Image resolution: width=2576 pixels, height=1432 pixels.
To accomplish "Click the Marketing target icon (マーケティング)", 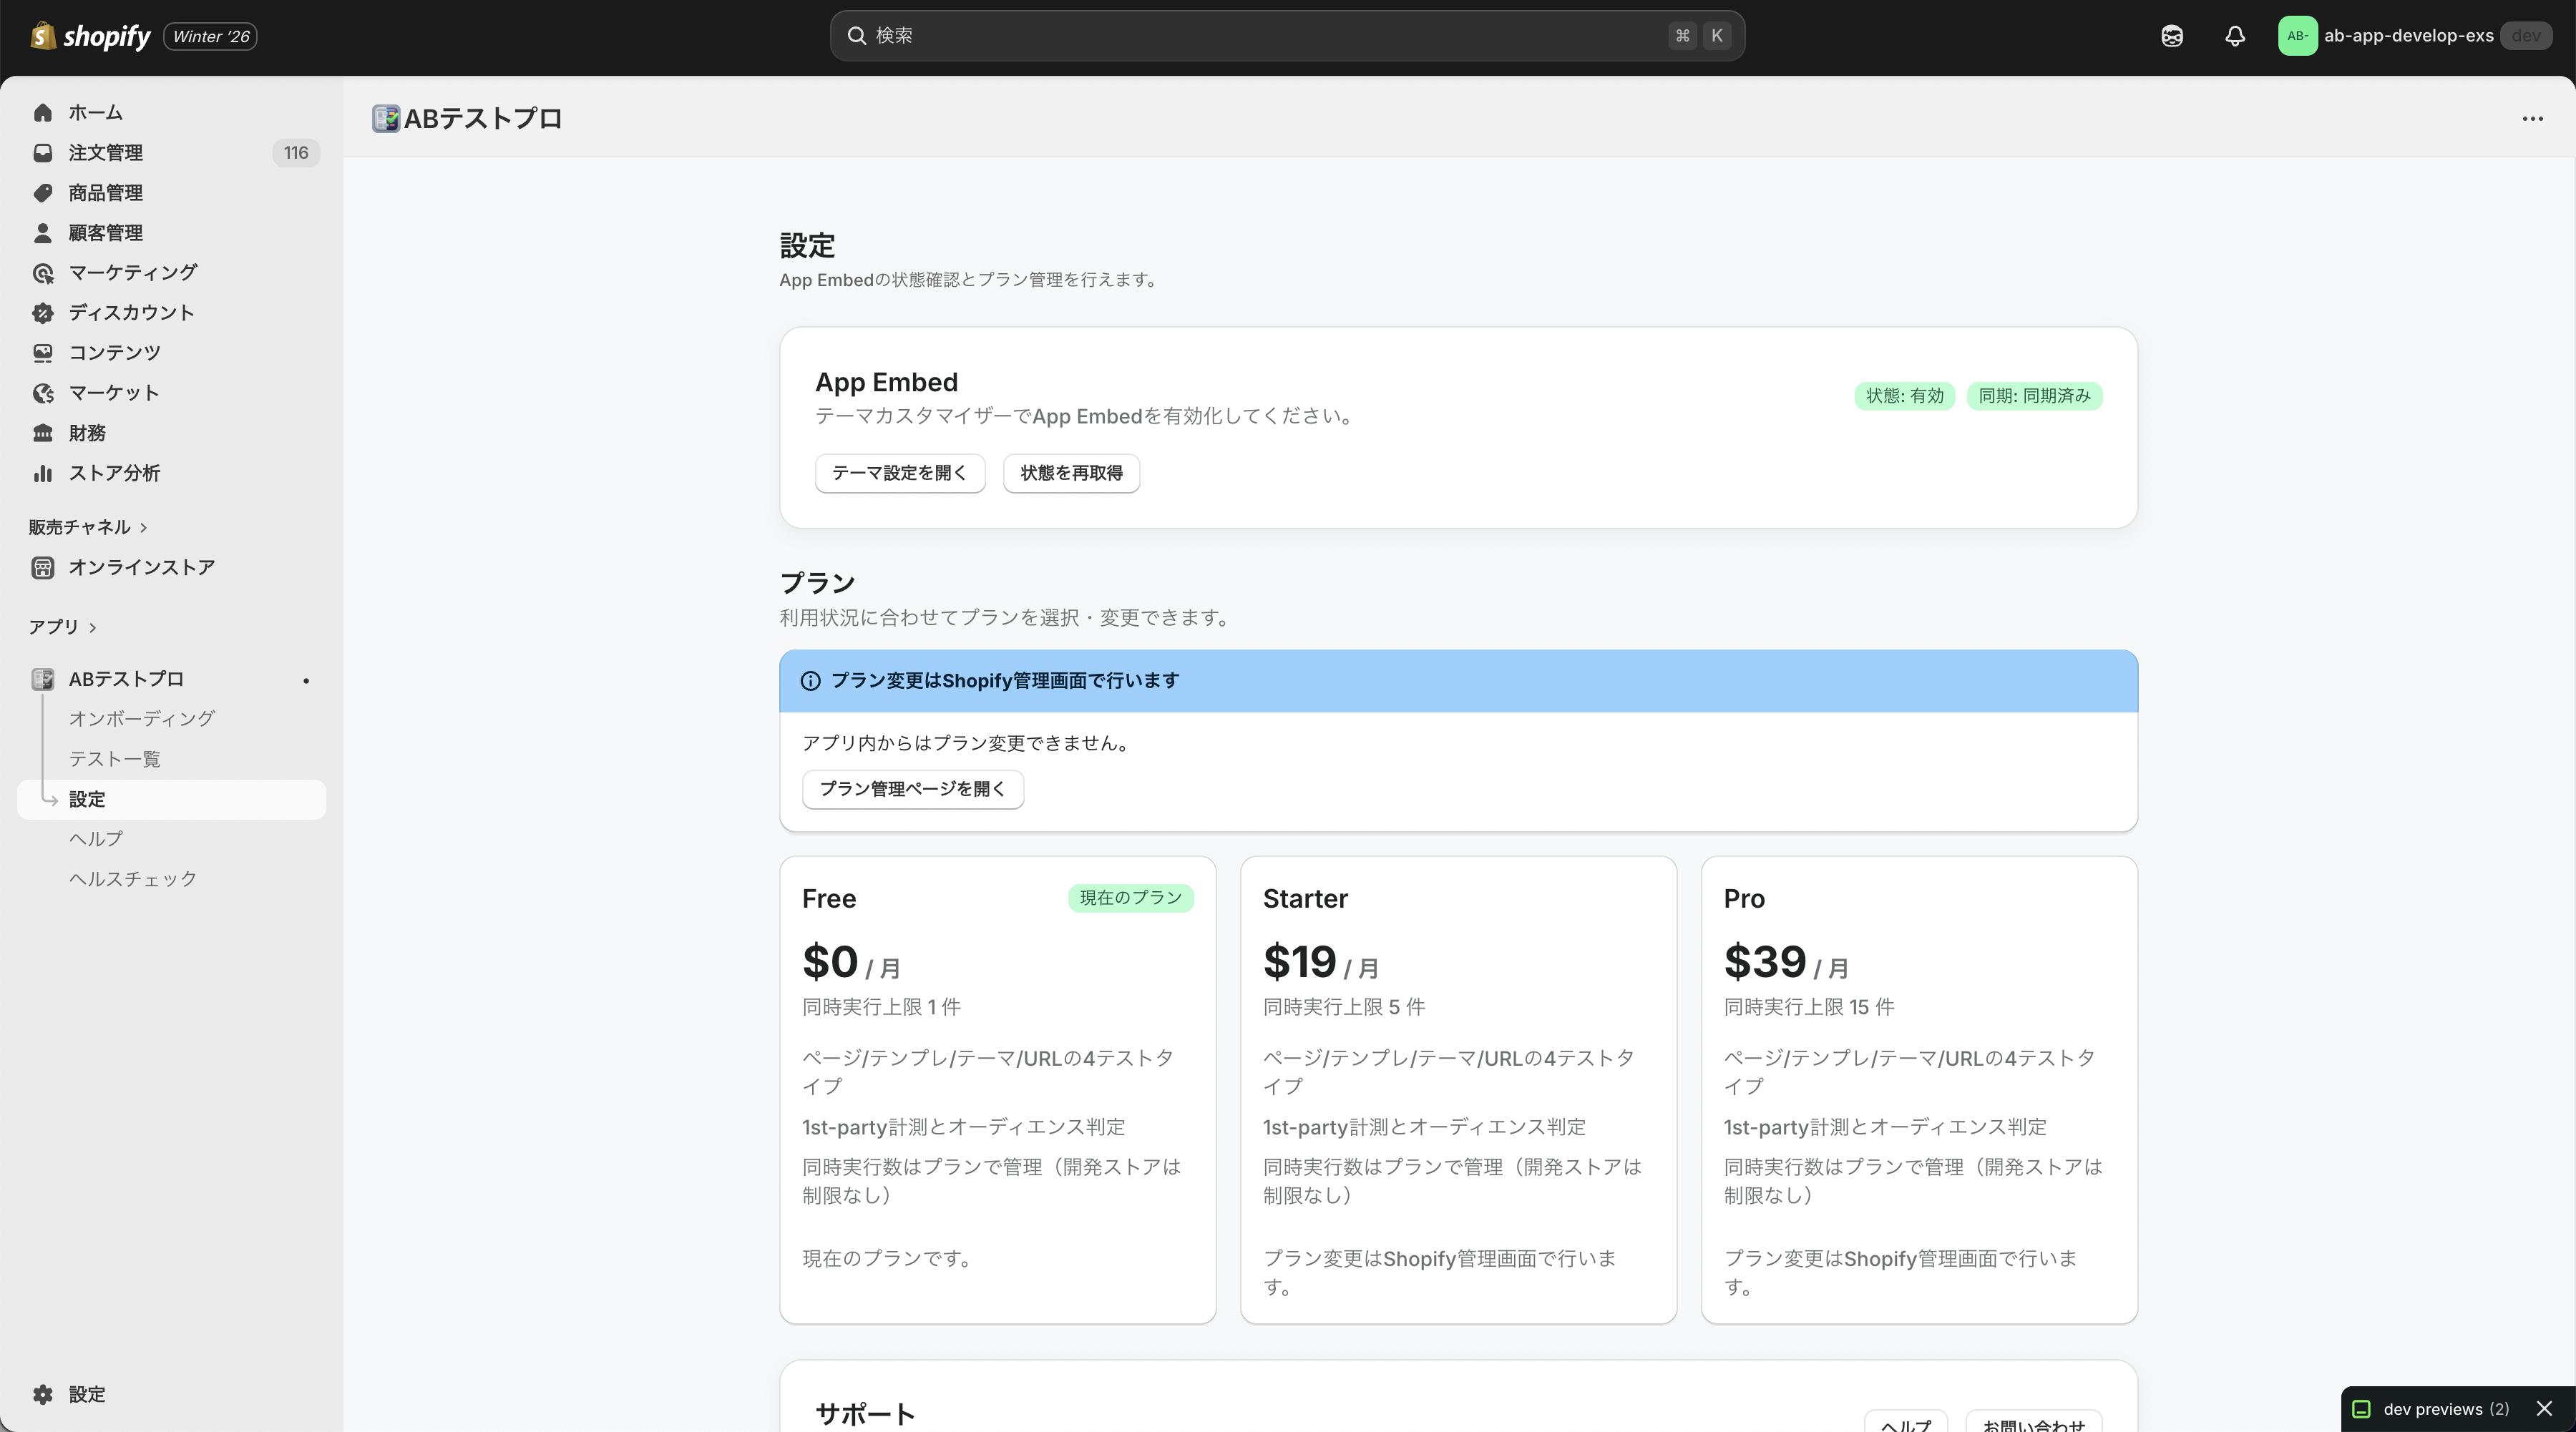I will tap(42, 273).
